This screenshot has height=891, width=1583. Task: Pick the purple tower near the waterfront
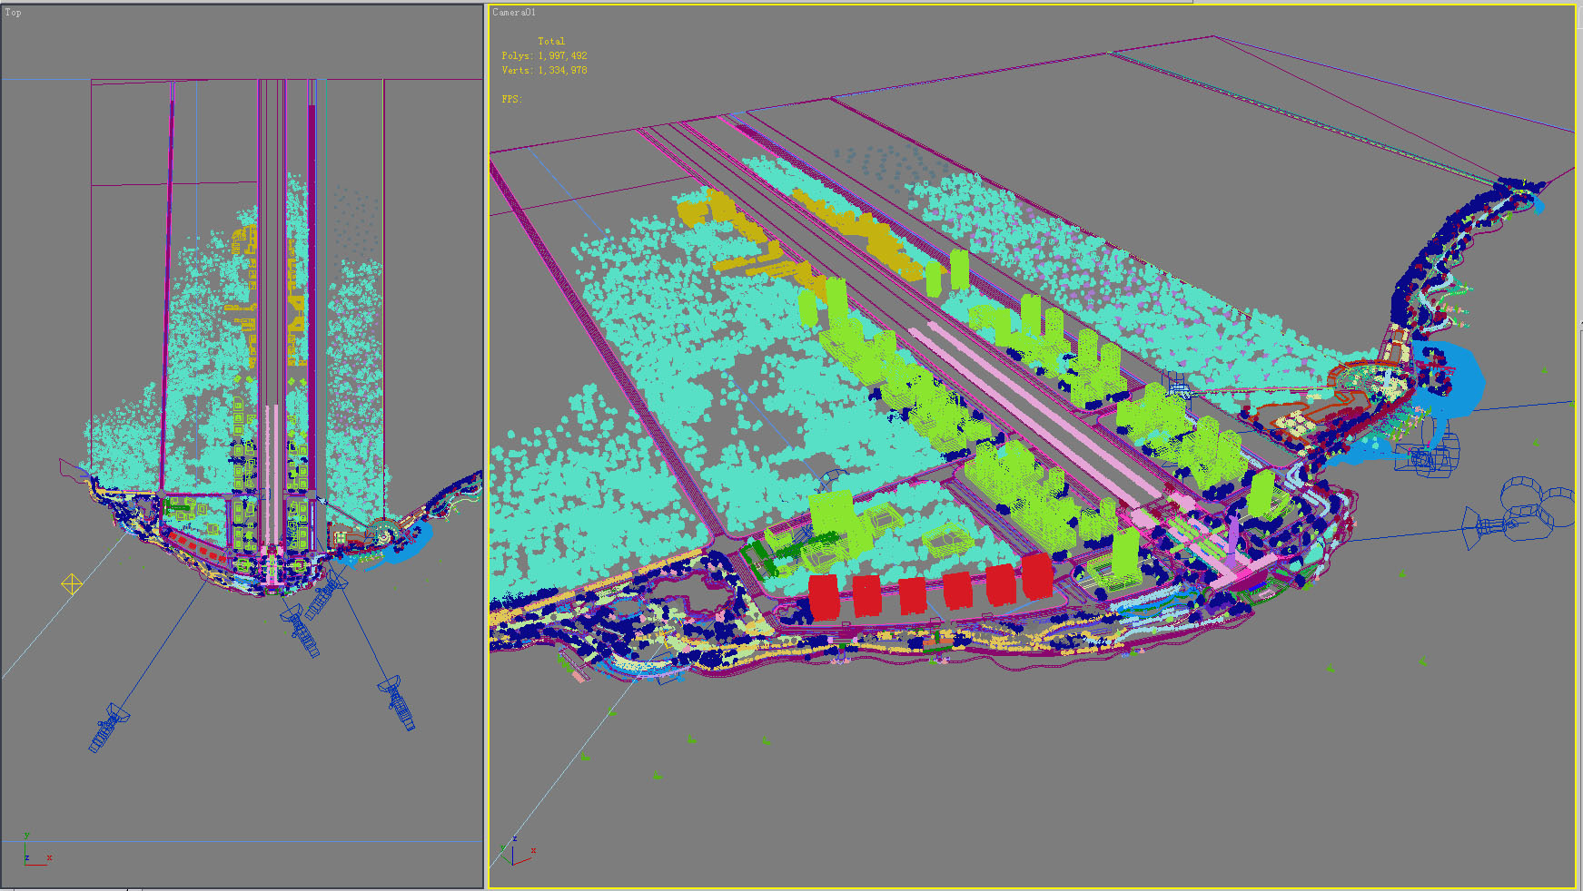[1233, 531]
